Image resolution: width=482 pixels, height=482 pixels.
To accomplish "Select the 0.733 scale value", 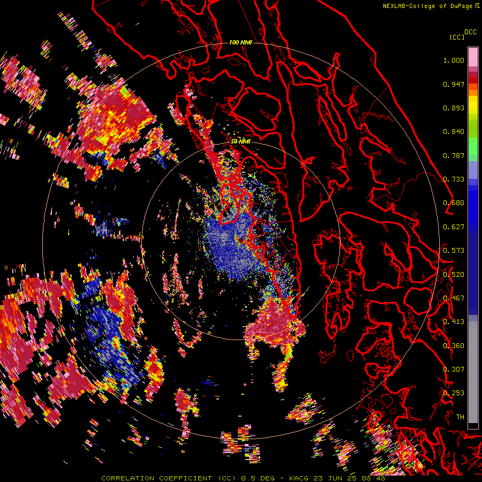I will pos(454,179).
